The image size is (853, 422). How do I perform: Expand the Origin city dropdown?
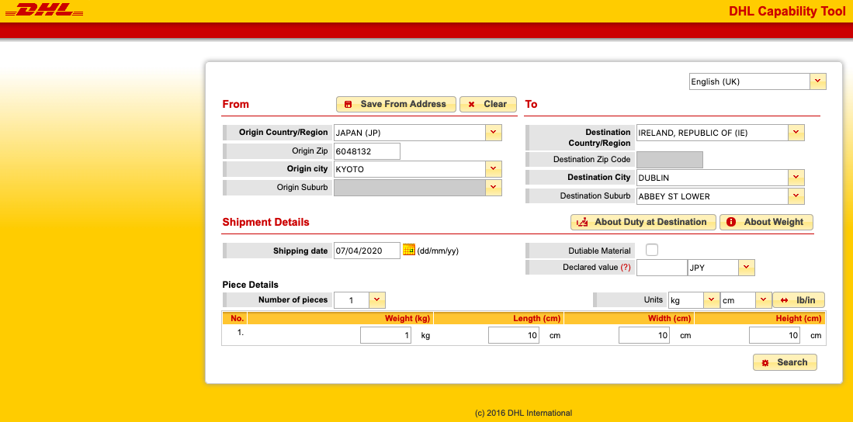(494, 169)
